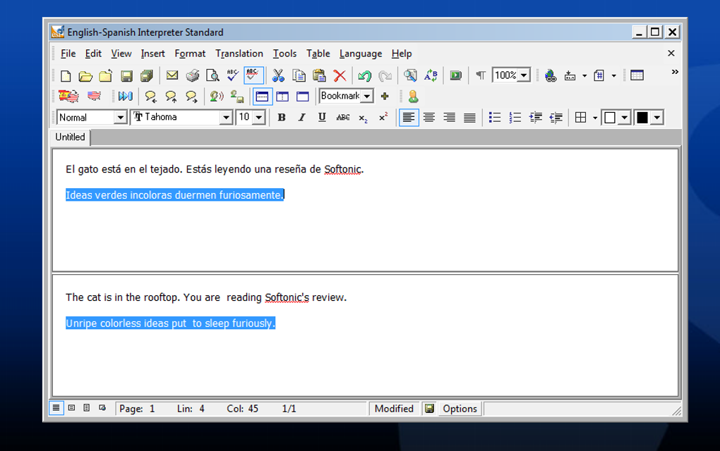The image size is (720, 451).
Task: Switch to vertically split window layout
Action: coord(282,97)
